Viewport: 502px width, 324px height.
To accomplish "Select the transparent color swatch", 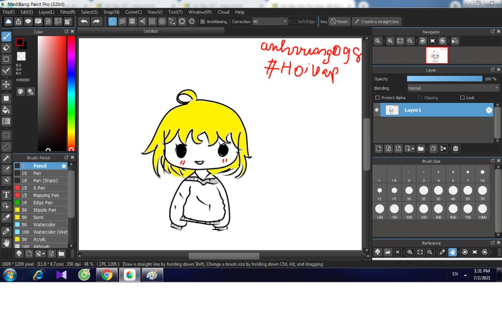I will [x=21, y=56].
